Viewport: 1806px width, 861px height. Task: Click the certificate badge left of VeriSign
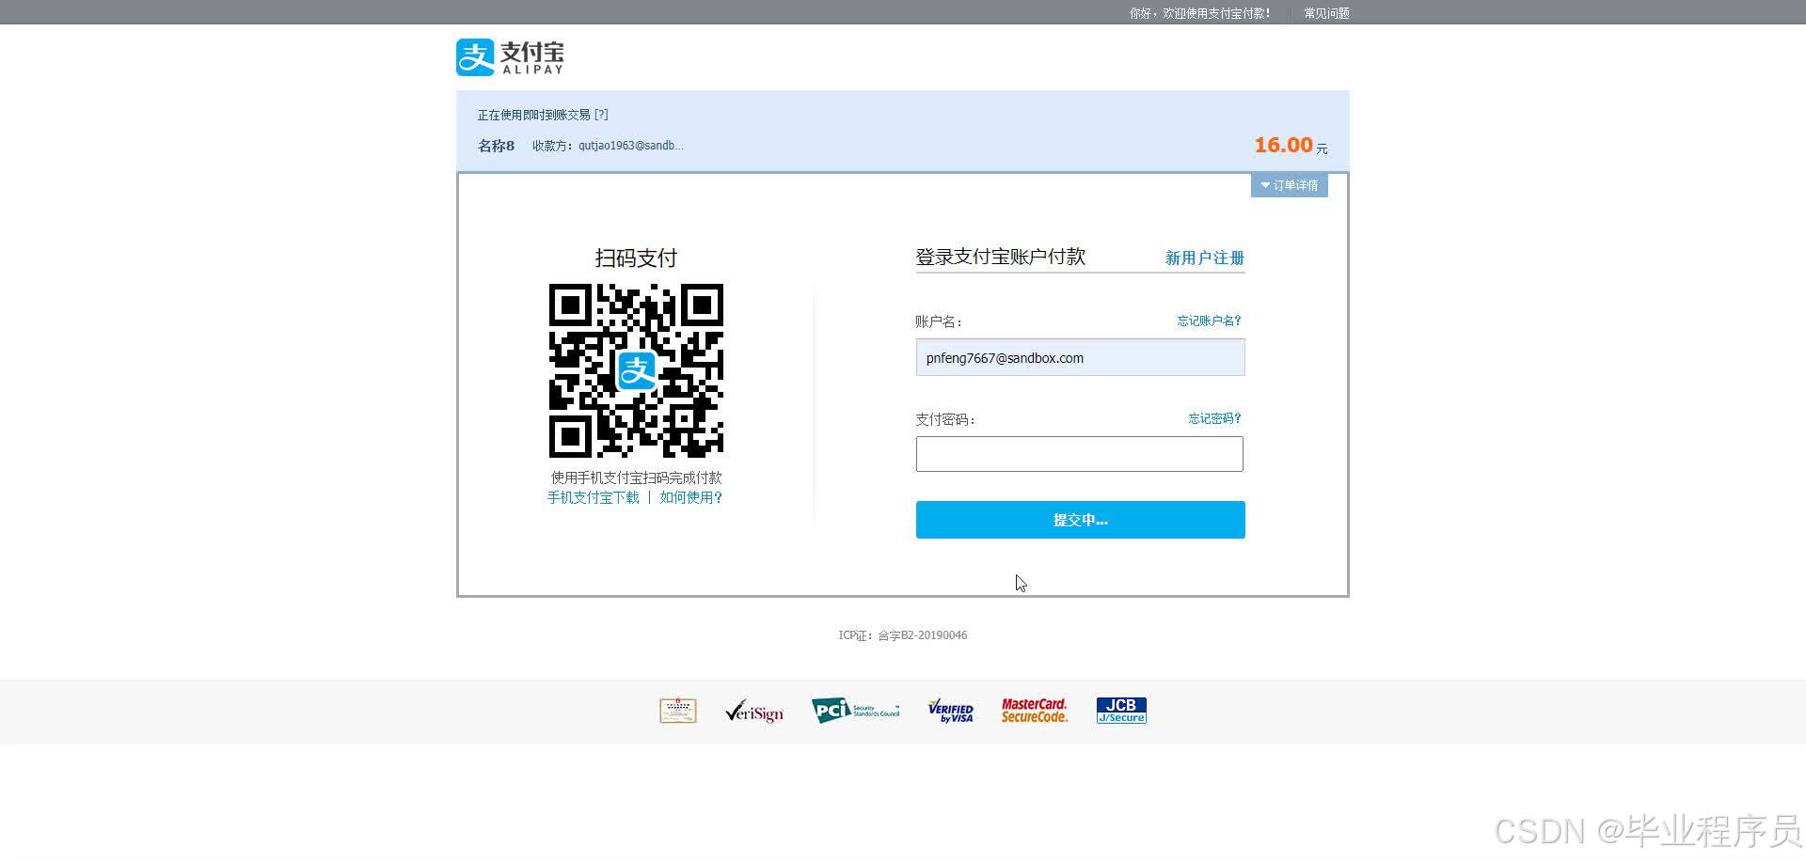point(678,711)
